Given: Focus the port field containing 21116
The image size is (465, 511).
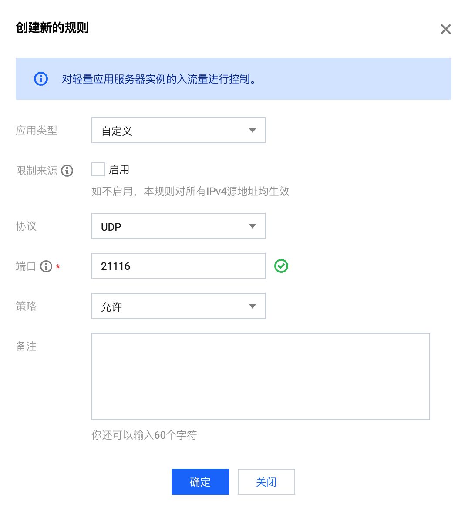Looking at the screenshot, I should [x=178, y=266].
